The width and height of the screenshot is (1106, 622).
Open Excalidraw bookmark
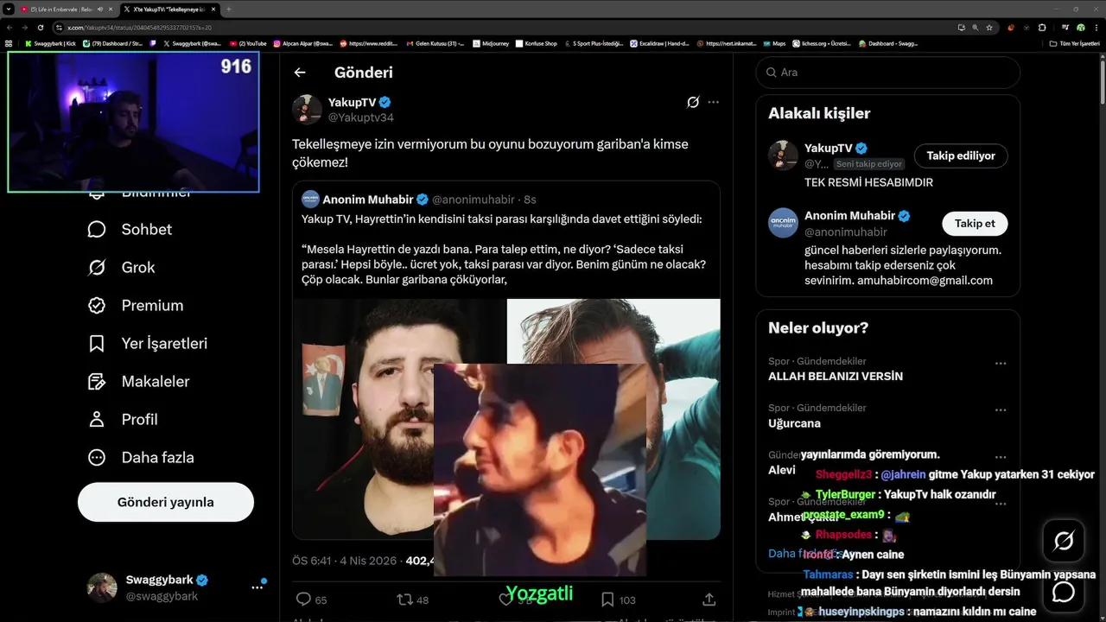coord(659,43)
